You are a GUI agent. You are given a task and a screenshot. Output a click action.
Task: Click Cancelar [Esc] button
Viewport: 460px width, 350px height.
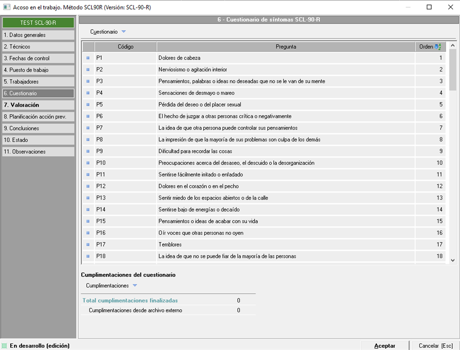click(x=435, y=346)
